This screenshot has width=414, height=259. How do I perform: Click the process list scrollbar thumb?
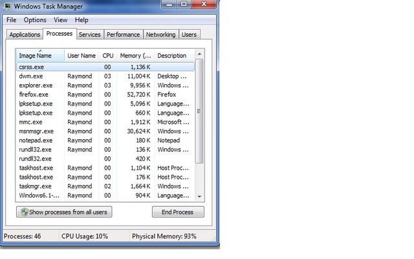pos(200,111)
